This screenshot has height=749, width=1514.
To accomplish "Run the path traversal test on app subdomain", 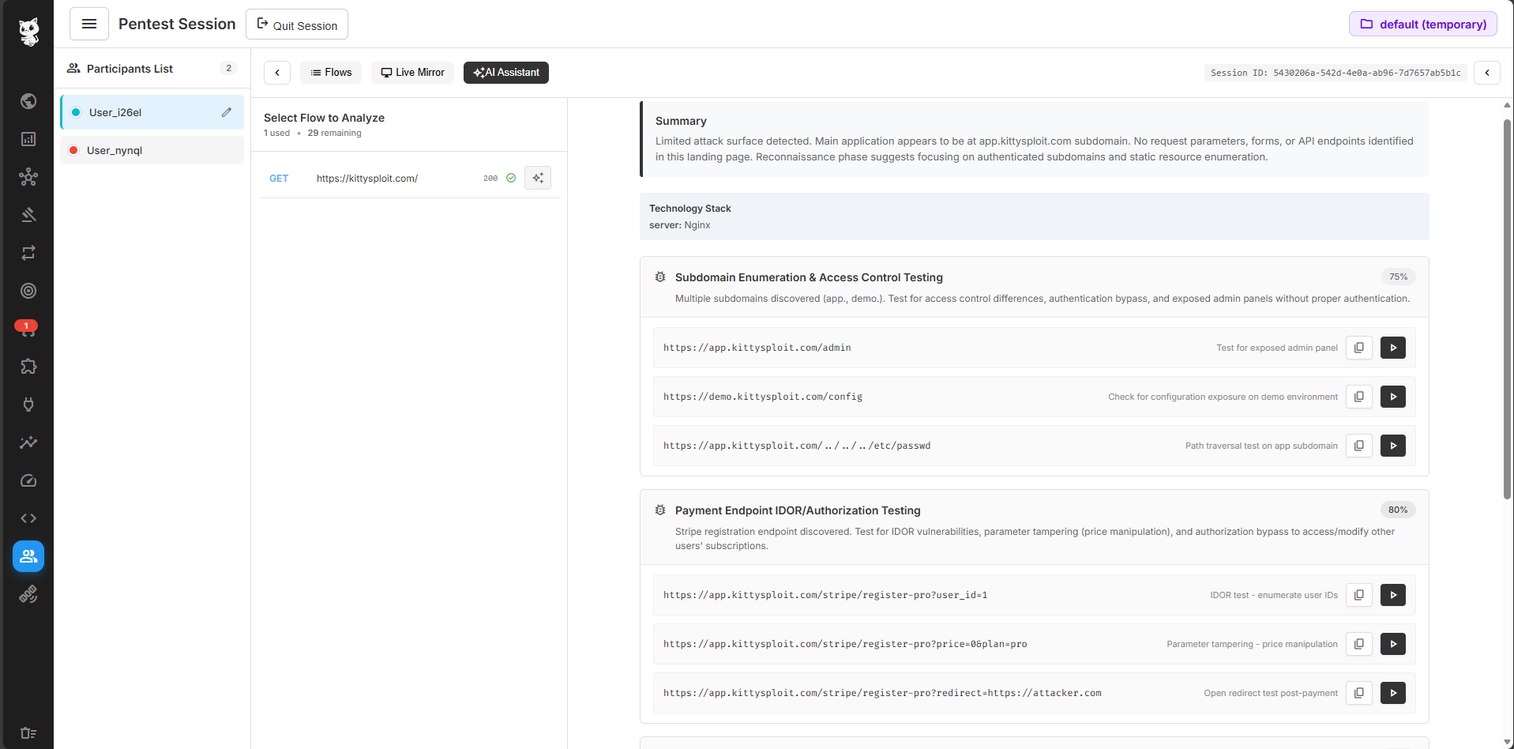I will coord(1392,446).
